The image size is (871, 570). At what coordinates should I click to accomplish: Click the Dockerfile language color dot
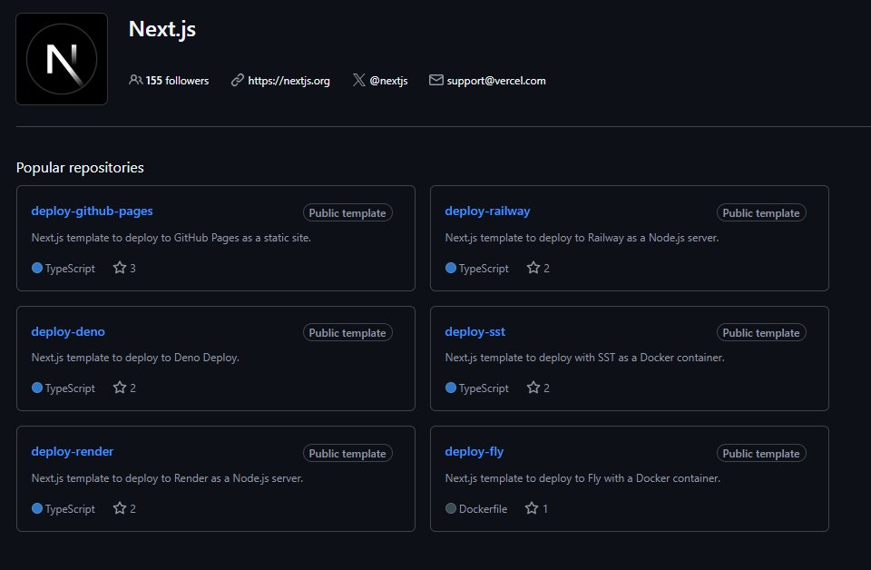(451, 508)
